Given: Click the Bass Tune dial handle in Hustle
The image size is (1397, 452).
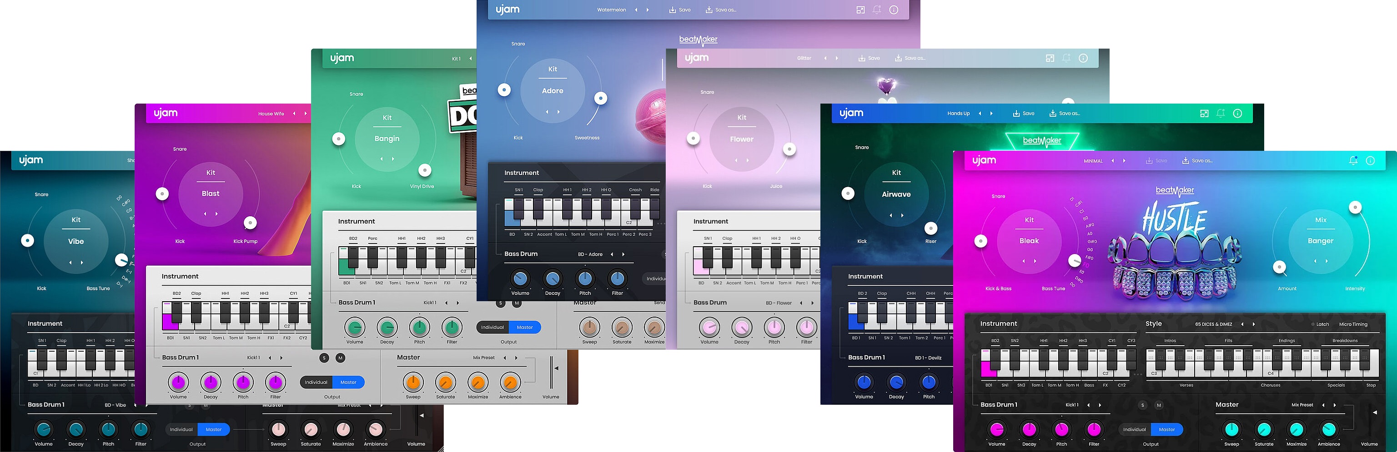Looking at the screenshot, I should click(1074, 261).
